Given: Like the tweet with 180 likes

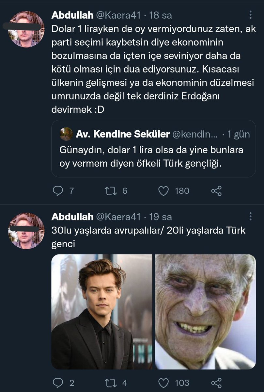Looking at the screenshot, I should [x=163, y=191].
